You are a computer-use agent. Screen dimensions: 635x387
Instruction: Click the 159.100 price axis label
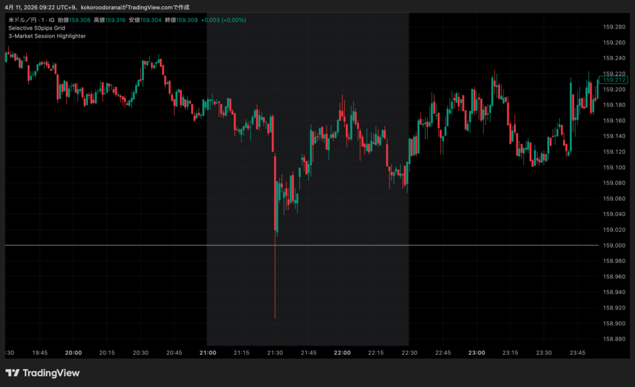[614, 167]
